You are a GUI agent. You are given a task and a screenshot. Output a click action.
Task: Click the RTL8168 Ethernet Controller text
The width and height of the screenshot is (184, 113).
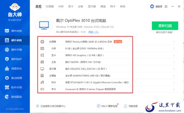(x=97, y=83)
